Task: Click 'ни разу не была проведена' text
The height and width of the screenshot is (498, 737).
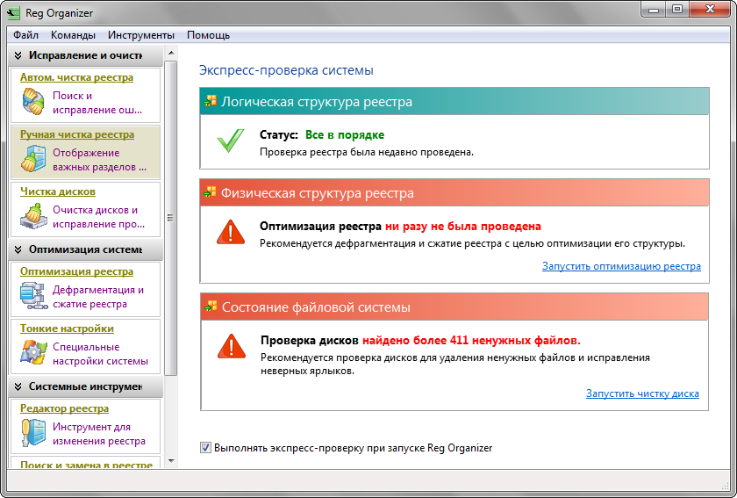Action: coord(463,226)
